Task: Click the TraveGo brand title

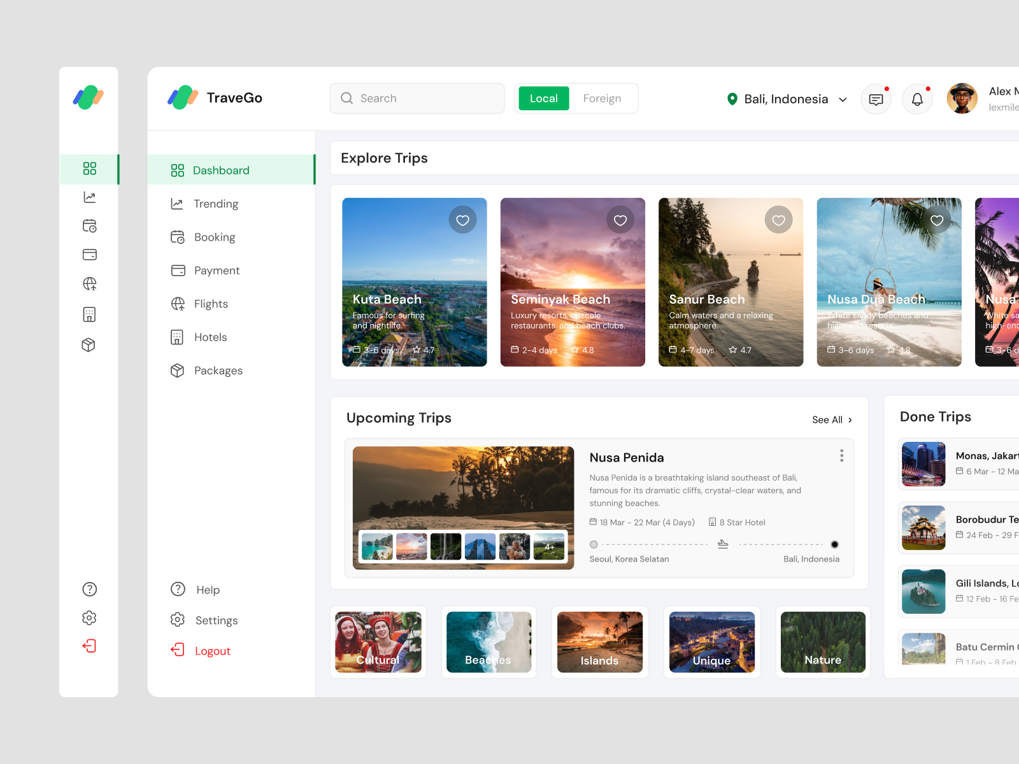Action: click(x=234, y=98)
